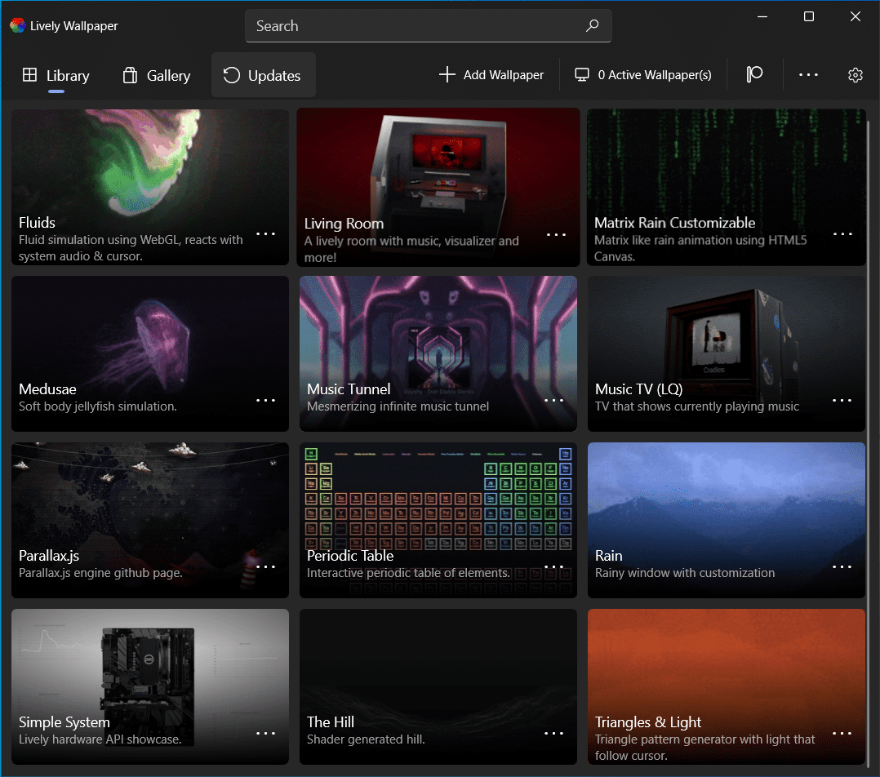Click the Add Wallpaper button

[x=491, y=75]
